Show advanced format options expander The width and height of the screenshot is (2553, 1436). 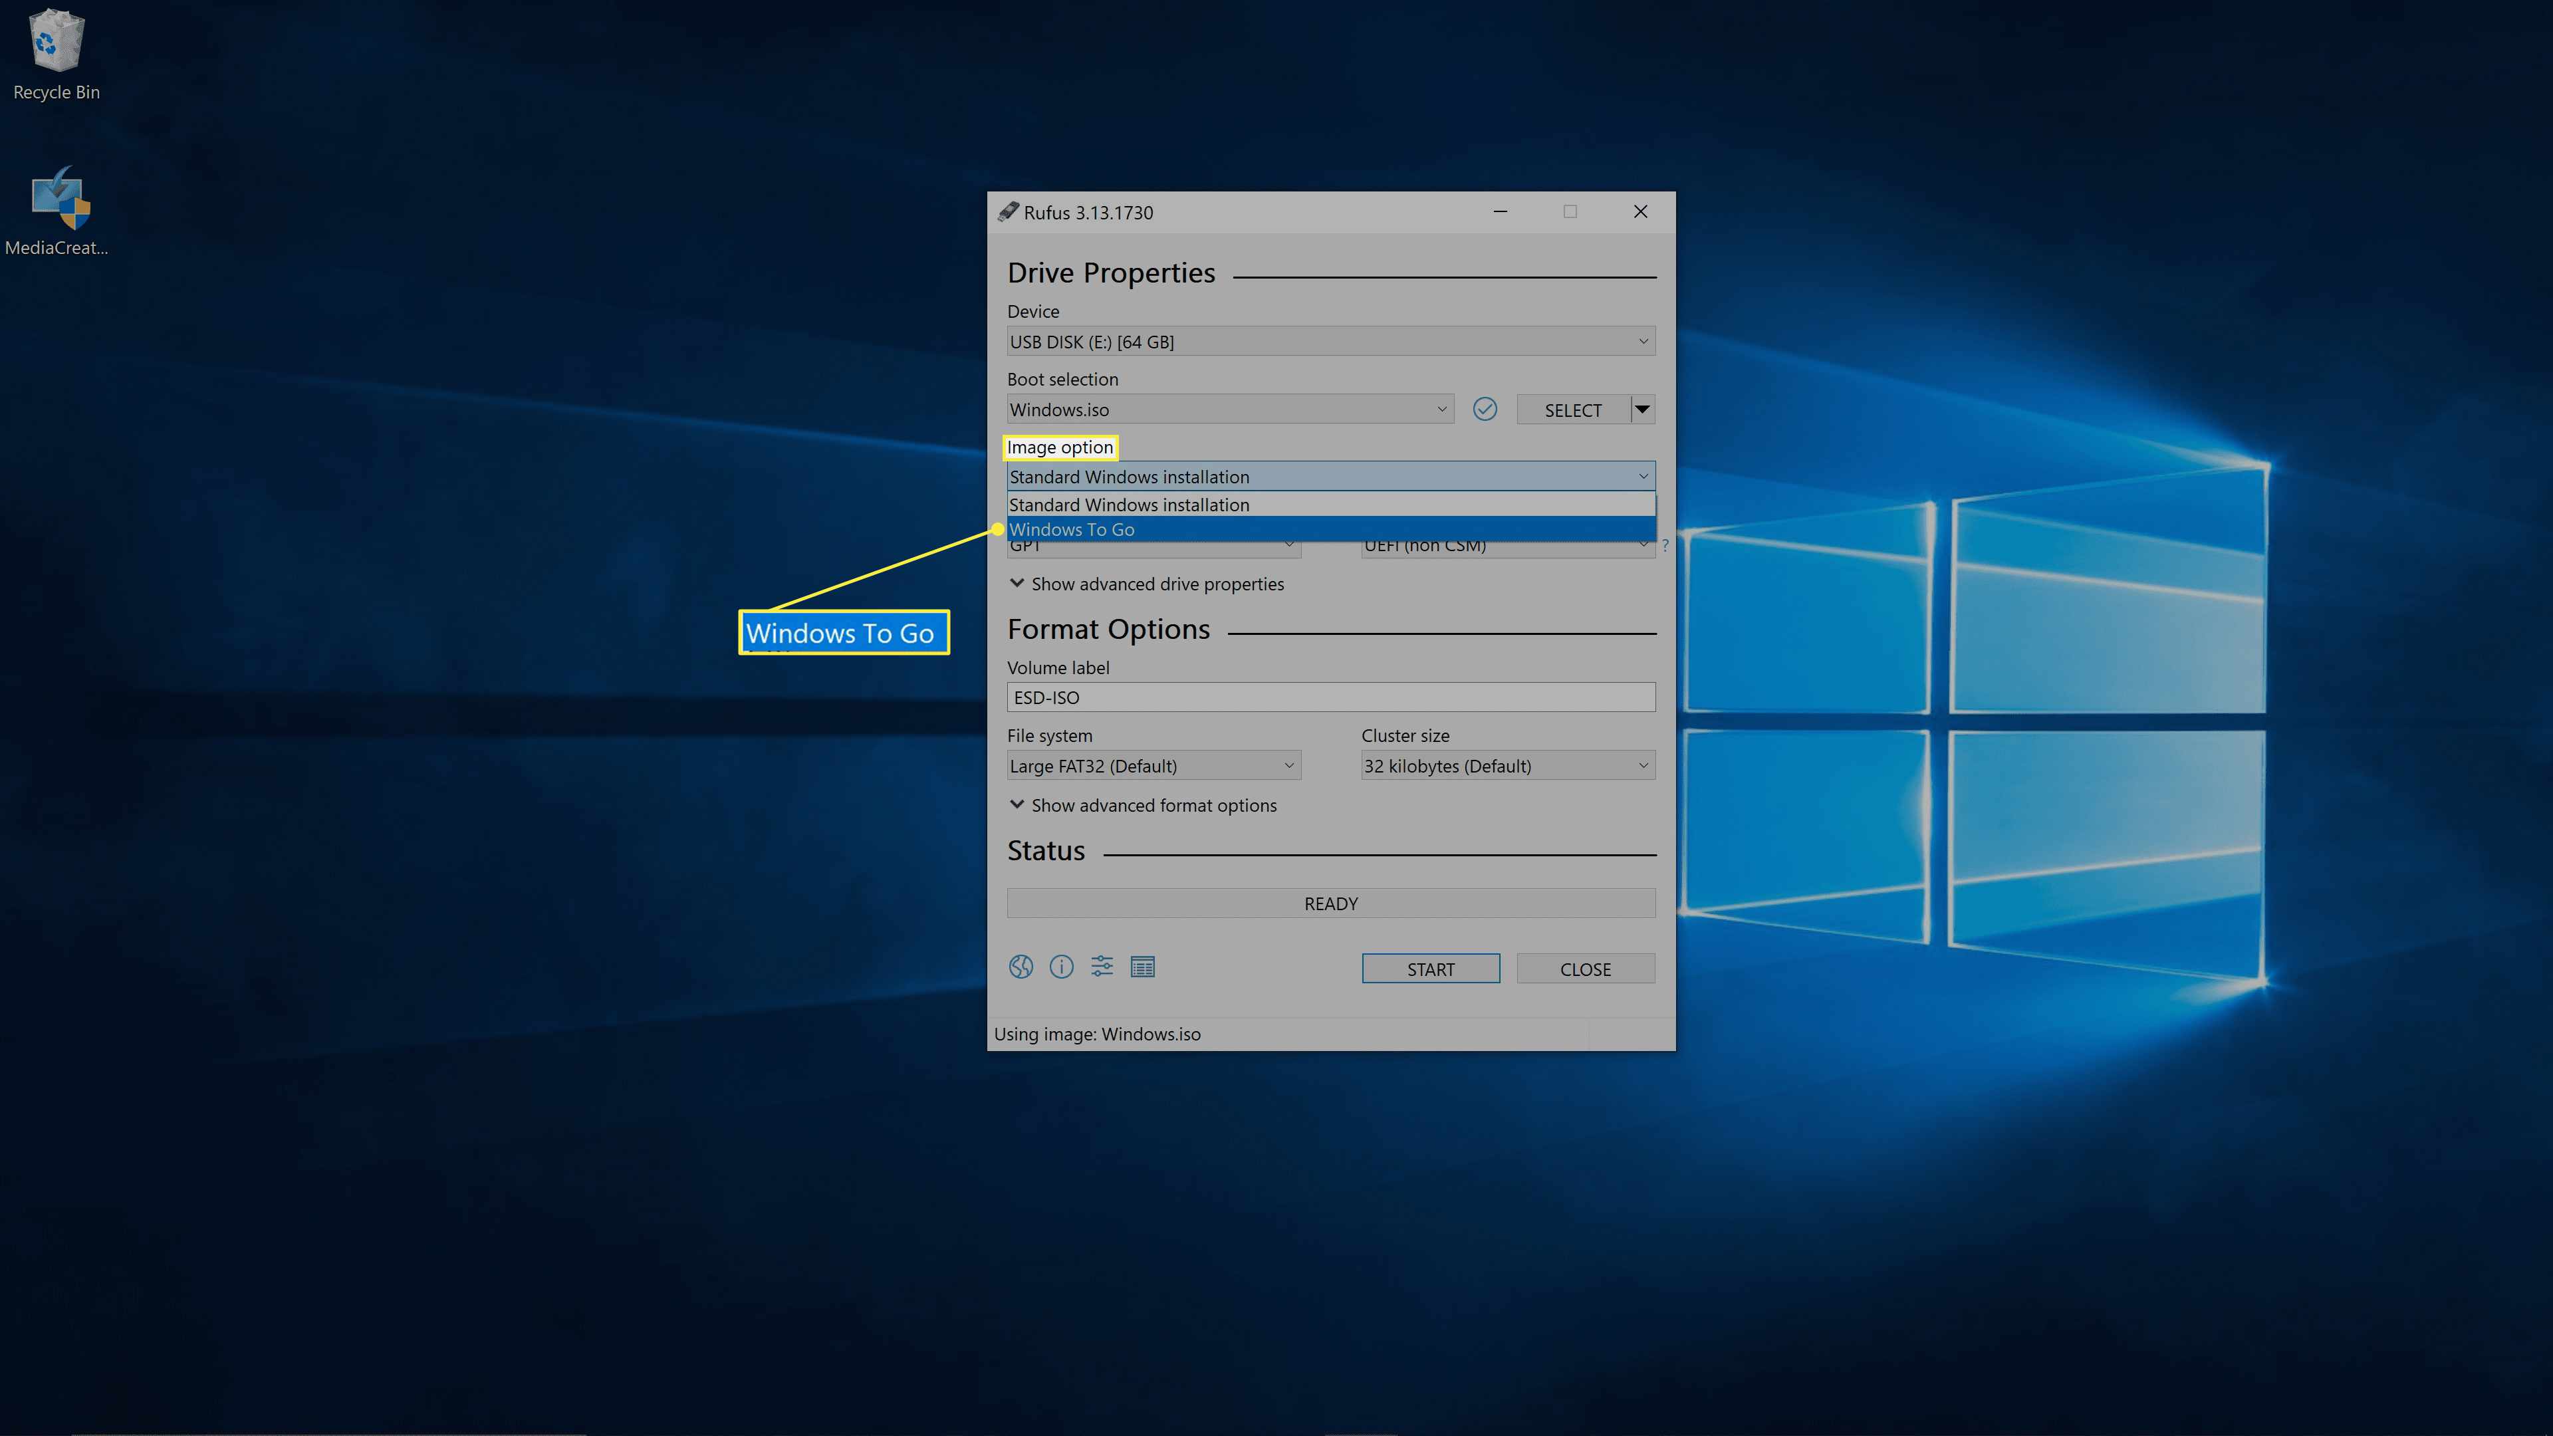click(1142, 805)
